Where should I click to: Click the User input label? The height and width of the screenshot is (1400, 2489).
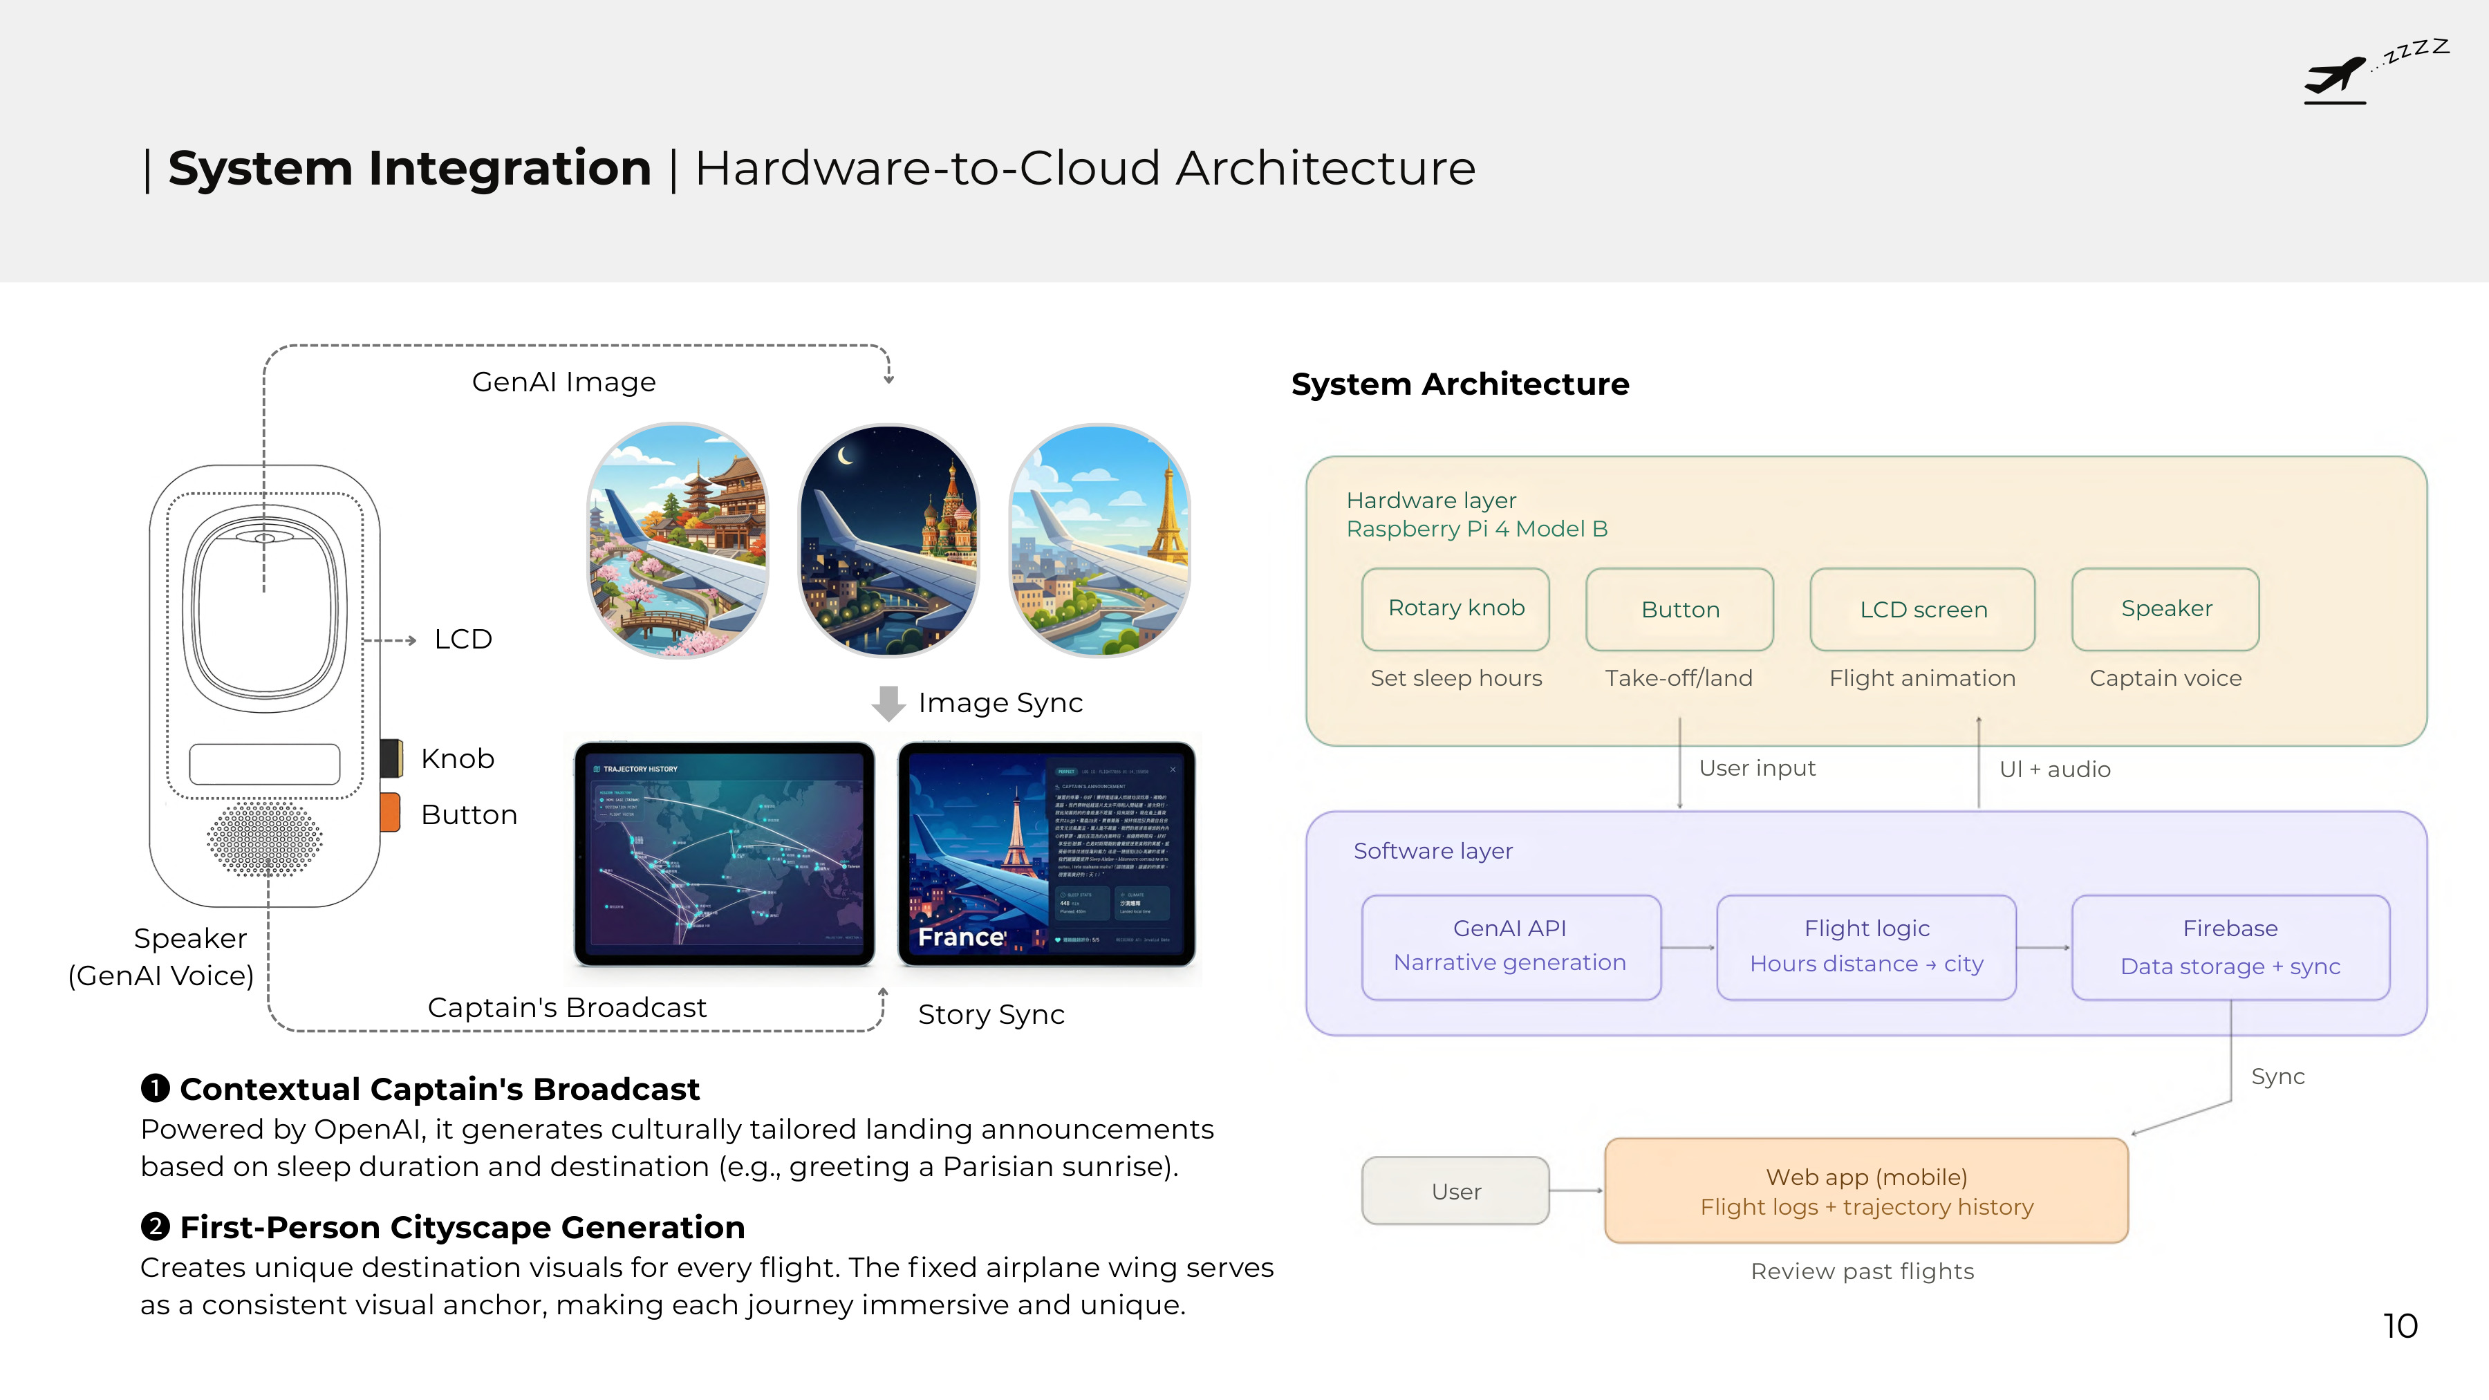[x=1758, y=768]
